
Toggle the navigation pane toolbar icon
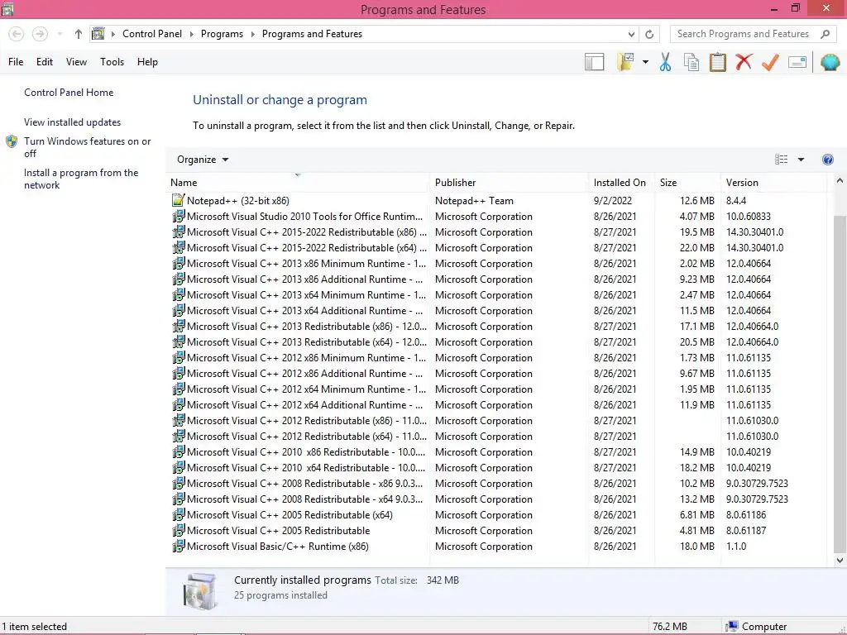[594, 62]
